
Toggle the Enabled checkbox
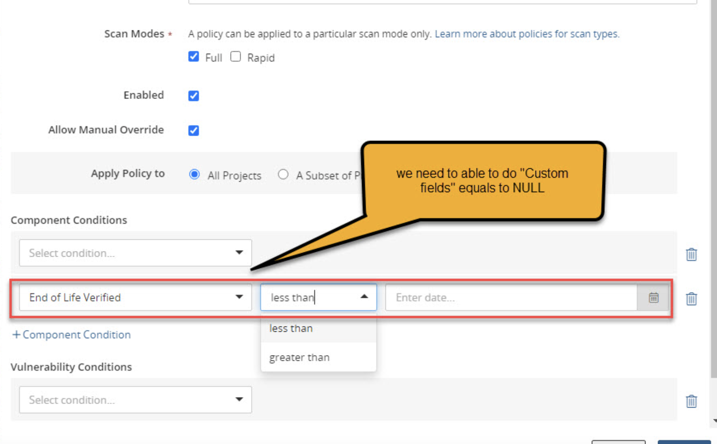click(x=193, y=95)
